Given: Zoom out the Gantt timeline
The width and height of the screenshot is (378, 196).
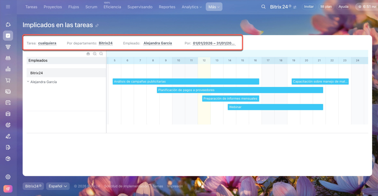Looking at the screenshot, I should (x=101, y=54).
